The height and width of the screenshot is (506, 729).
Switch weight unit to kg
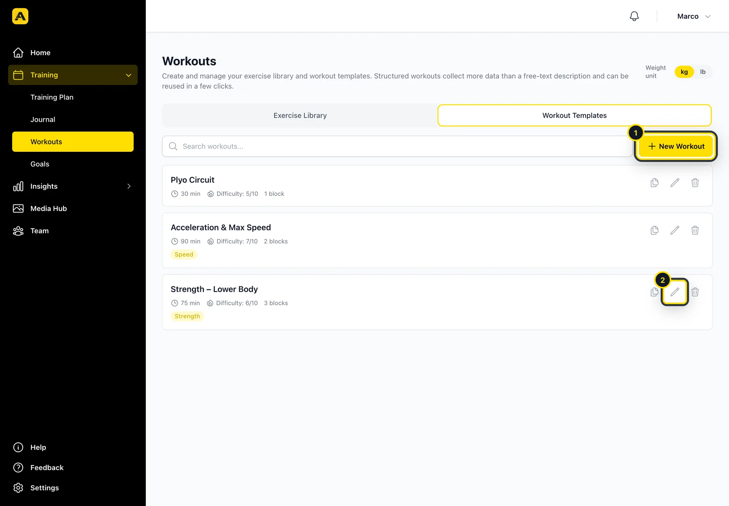(x=684, y=72)
